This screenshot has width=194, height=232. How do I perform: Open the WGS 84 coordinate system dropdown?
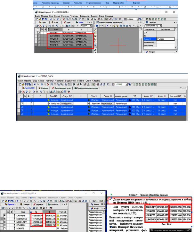tap(91, 26)
